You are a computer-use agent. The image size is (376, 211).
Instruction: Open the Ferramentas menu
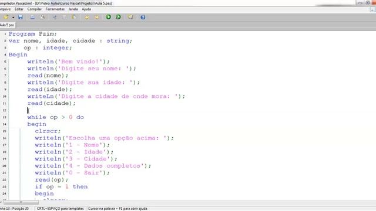point(55,9)
